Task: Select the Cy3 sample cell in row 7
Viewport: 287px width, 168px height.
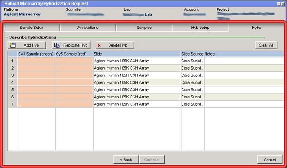Action: [37, 104]
